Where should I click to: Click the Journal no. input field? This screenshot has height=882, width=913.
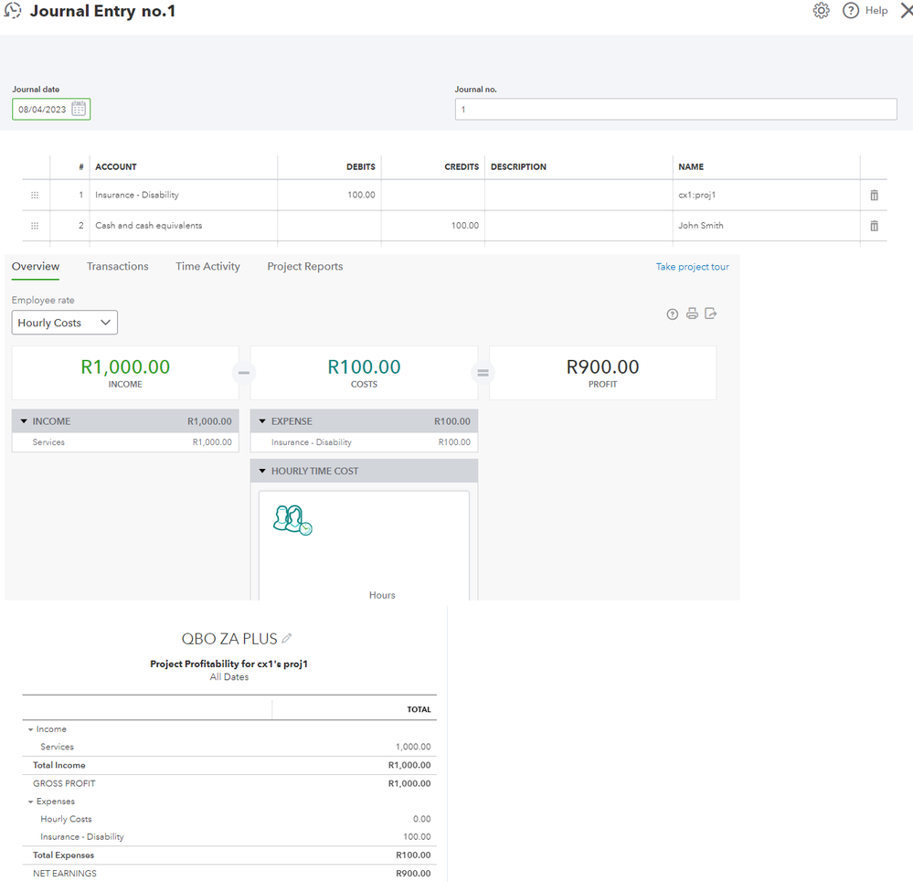click(675, 110)
